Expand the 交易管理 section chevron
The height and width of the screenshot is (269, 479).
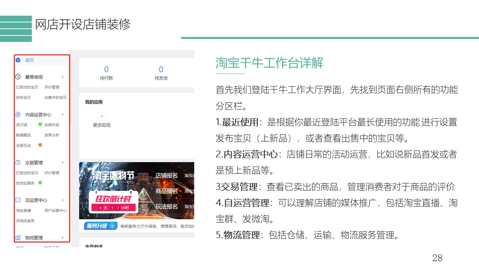[62, 163]
